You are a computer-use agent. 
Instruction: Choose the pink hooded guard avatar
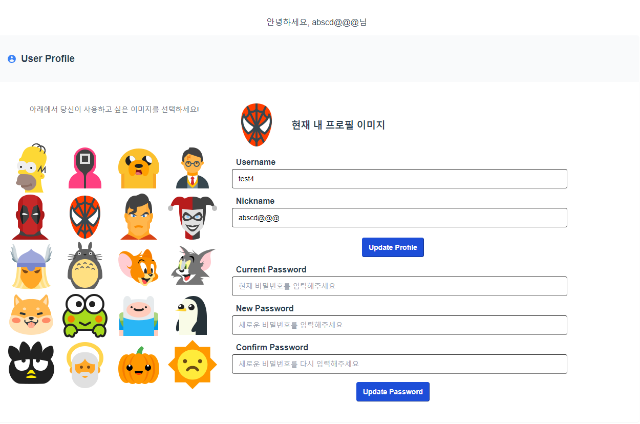point(85,168)
